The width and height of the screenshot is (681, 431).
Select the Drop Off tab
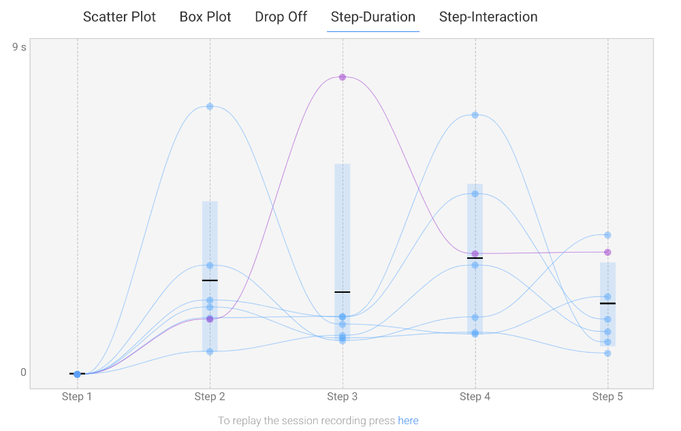[281, 17]
